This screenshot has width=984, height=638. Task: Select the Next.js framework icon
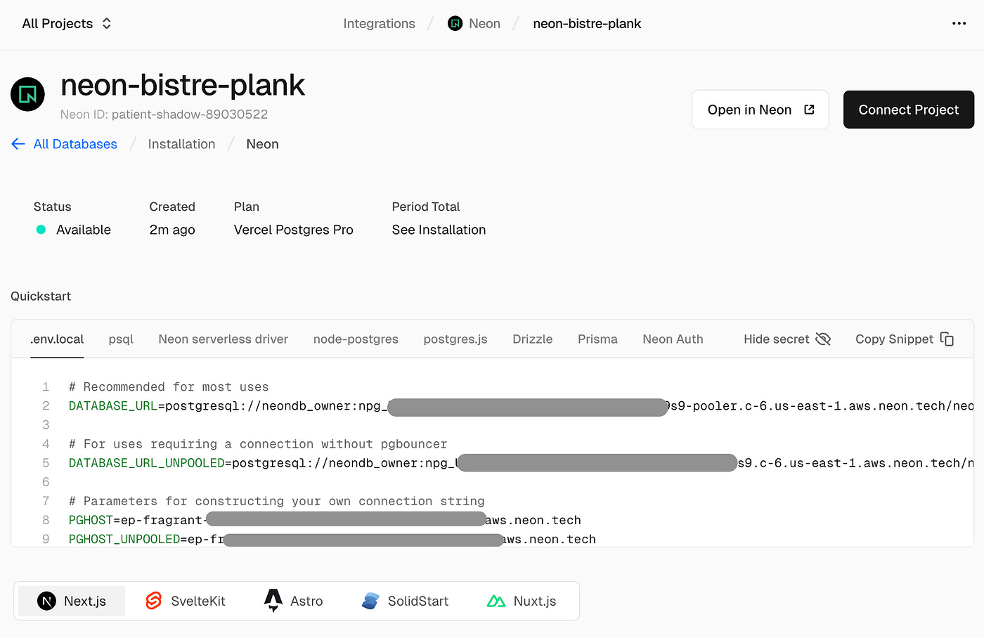(x=46, y=601)
